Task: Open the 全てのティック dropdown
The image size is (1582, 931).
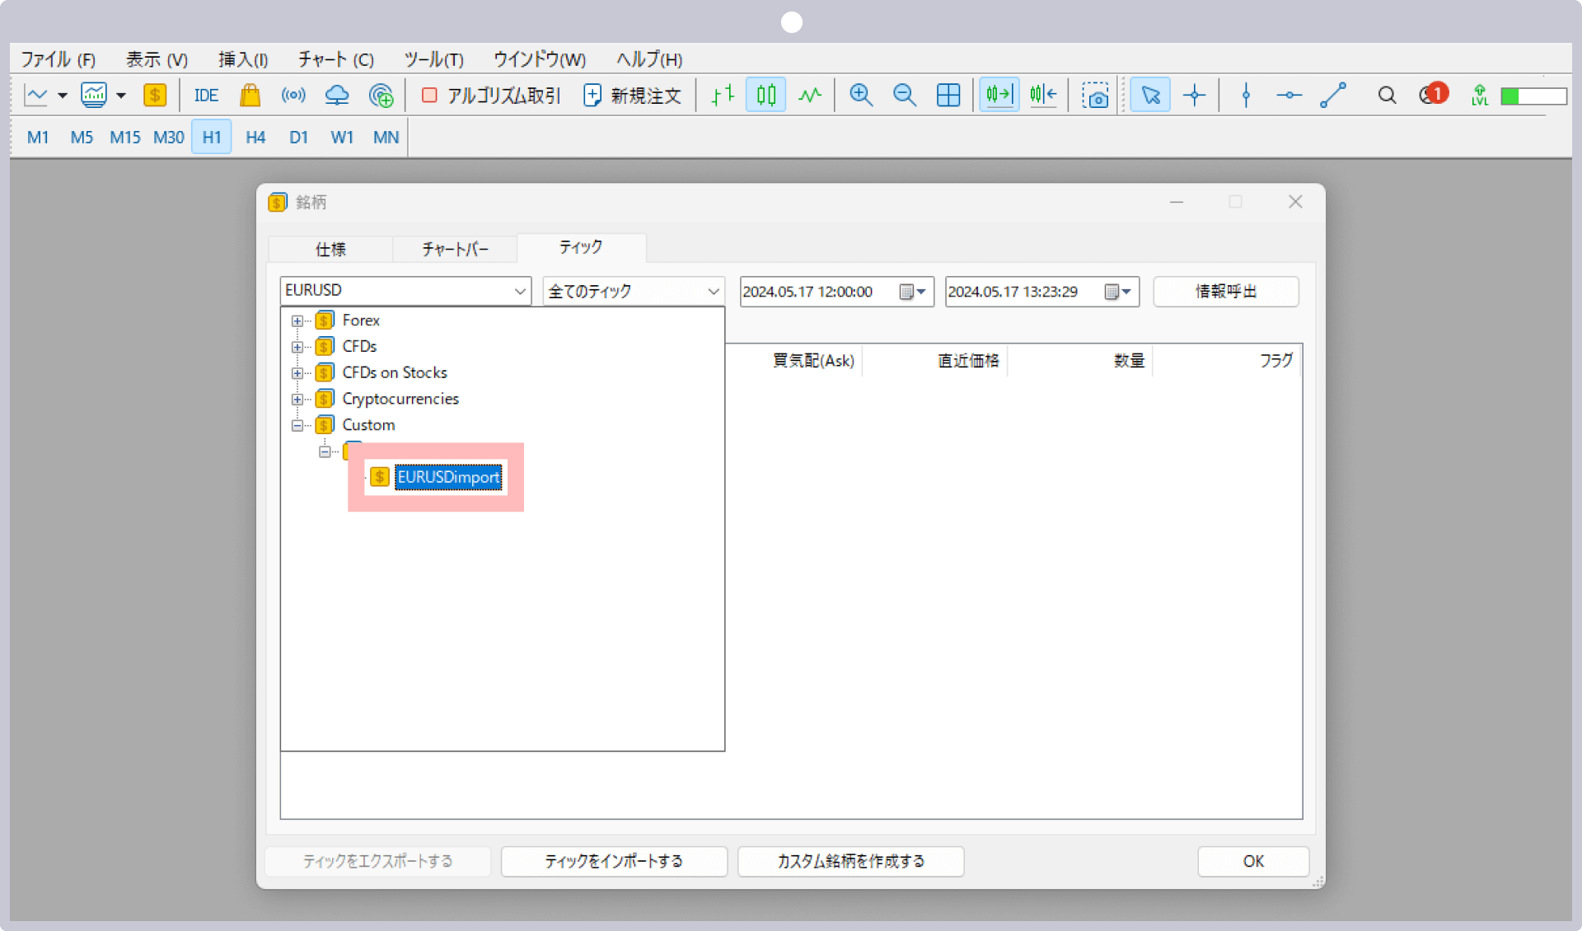Action: pos(634,292)
